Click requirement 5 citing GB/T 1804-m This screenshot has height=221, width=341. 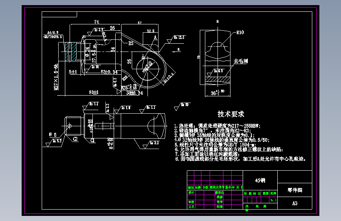pos(215,145)
